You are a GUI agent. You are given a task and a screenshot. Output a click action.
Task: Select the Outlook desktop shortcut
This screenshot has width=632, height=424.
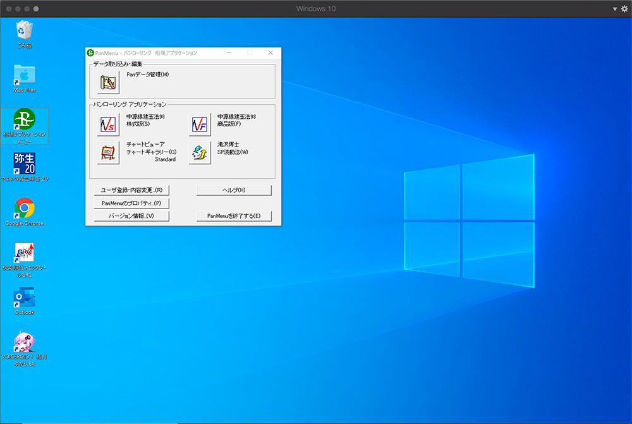pos(25,298)
